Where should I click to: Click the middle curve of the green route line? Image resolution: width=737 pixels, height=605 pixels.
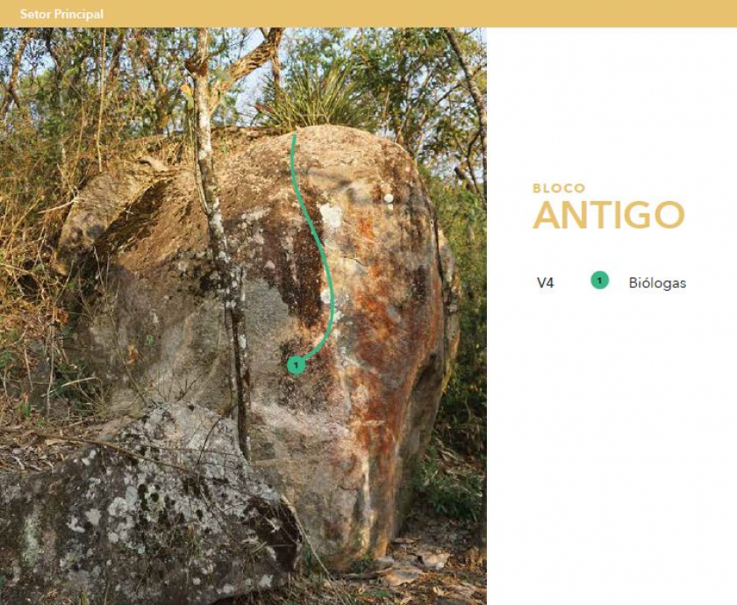coord(326,263)
